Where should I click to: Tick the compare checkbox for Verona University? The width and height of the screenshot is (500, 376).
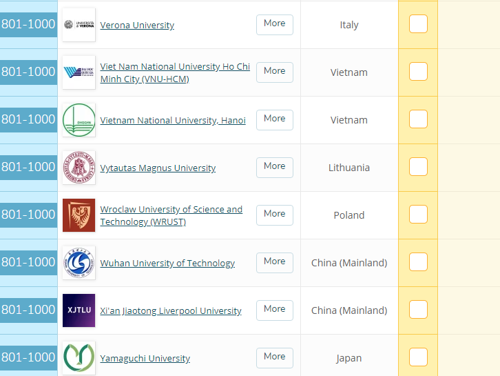(418, 24)
